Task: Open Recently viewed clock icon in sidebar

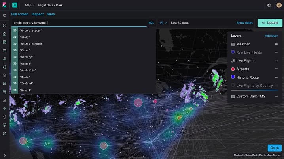Action: 4,15
